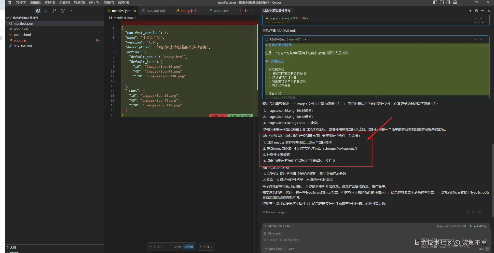The height and width of the screenshot is (253, 494).
Task: Open editor more actions ellipsis
Action: (x=252, y=11)
